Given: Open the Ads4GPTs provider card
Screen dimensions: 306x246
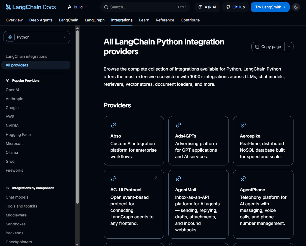Looking at the screenshot, I should coord(199,141).
